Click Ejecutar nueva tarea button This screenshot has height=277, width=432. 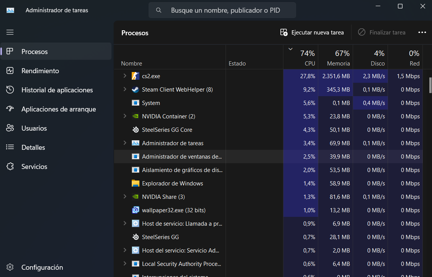(312, 33)
